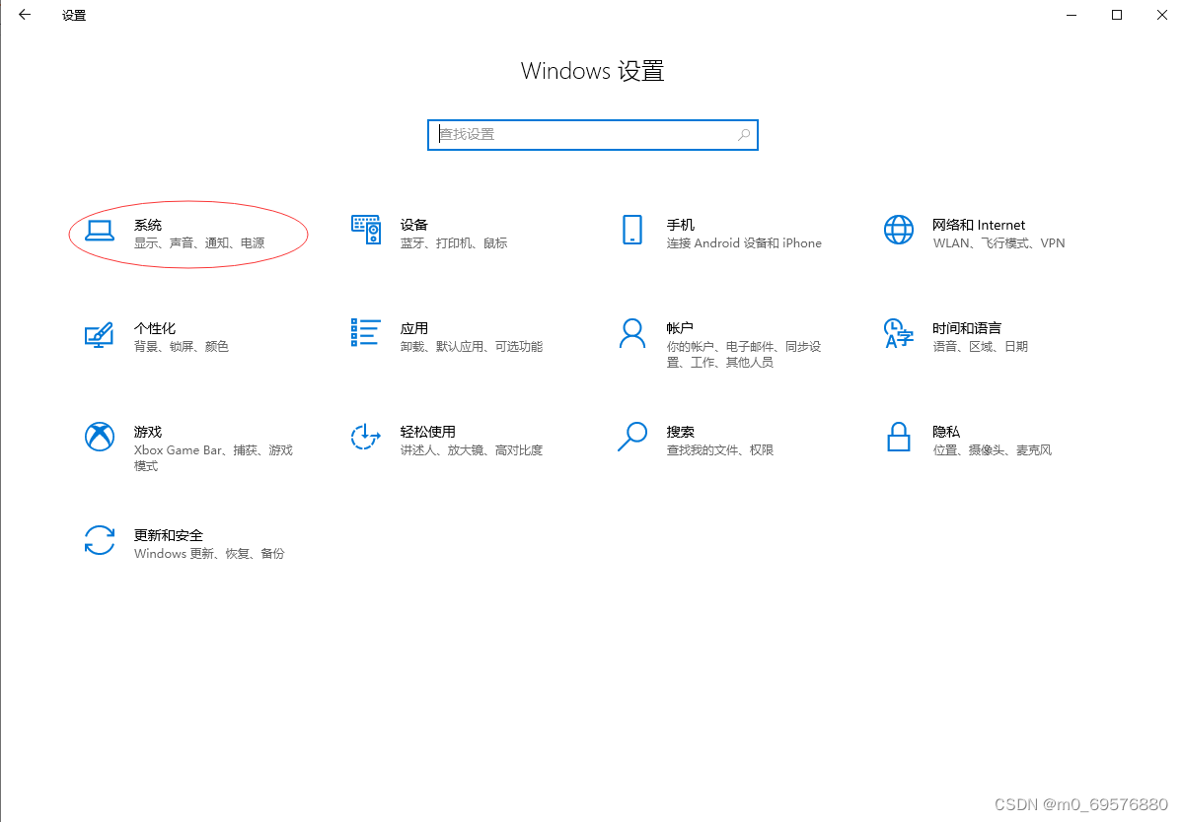Viewport: 1183px width, 822px height.
Task: Click the magnifier icon in search box
Action: 744,135
